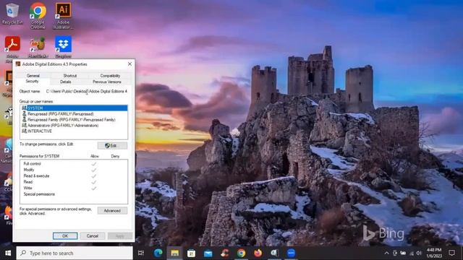Open Task View on the taskbar
The image size is (463, 260).
pyautogui.click(x=141, y=253)
